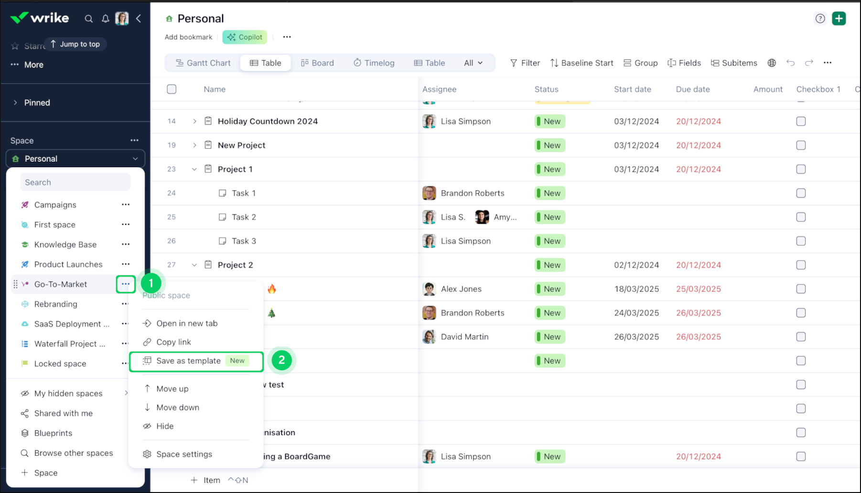Collapse the Project 2 row
The width and height of the screenshot is (861, 493).
click(x=194, y=265)
